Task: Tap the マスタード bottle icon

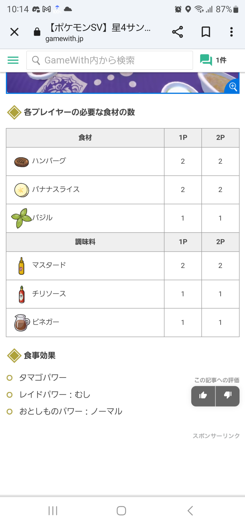Action: point(22,266)
